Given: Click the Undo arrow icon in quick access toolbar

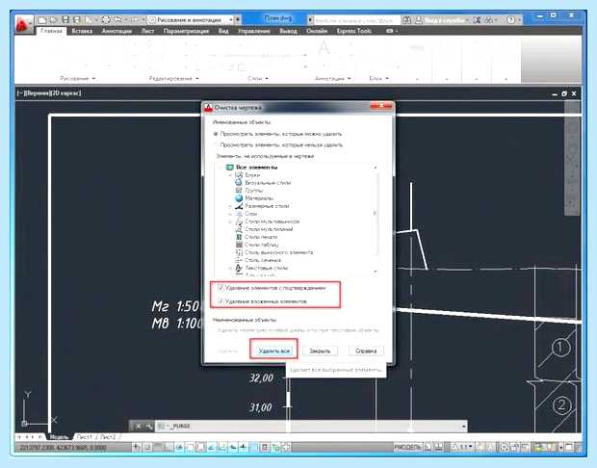Looking at the screenshot, I should 117,19.
